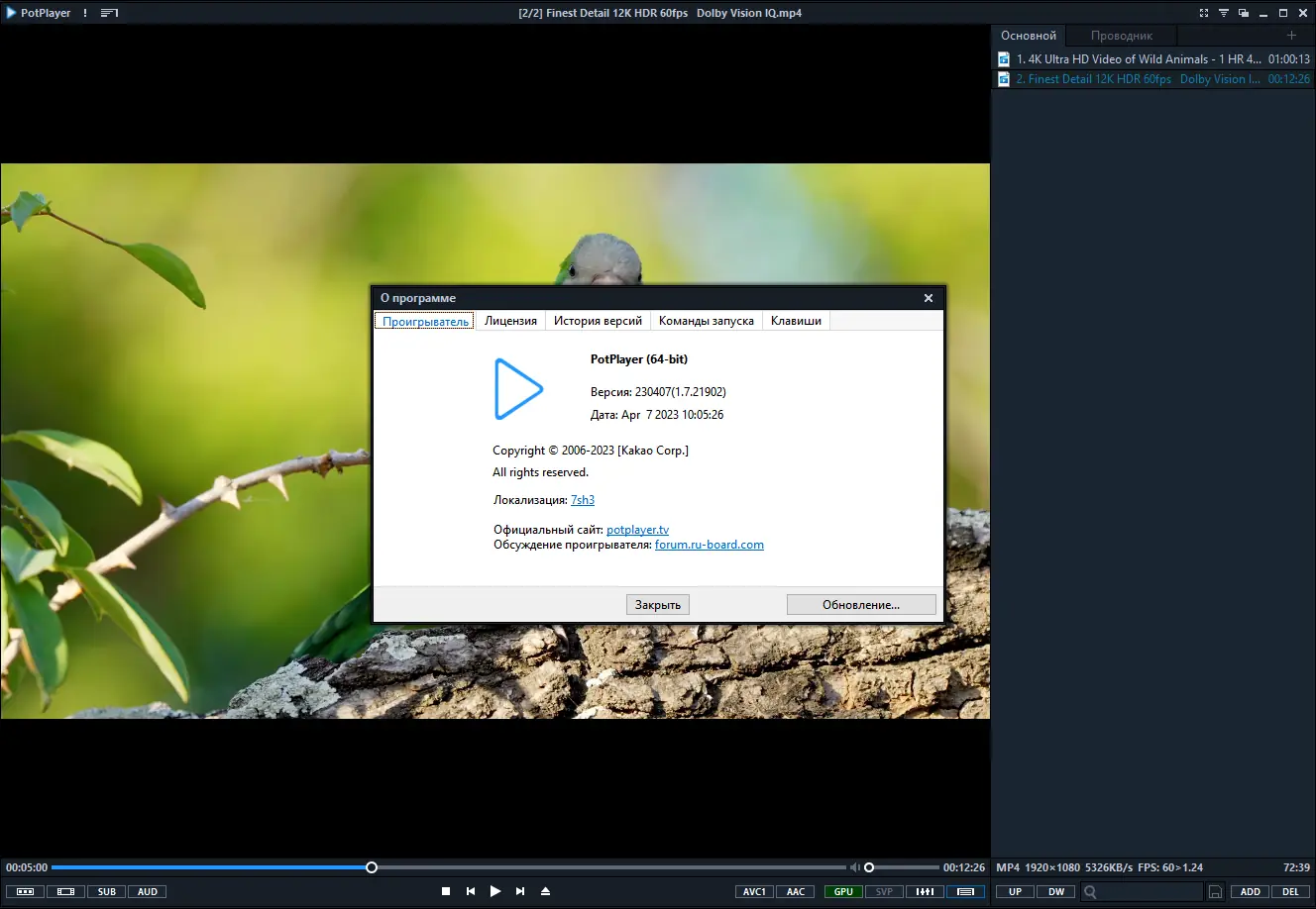Open the equalizer control panel icon
Image resolution: width=1316 pixels, height=909 pixels.
click(925, 892)
